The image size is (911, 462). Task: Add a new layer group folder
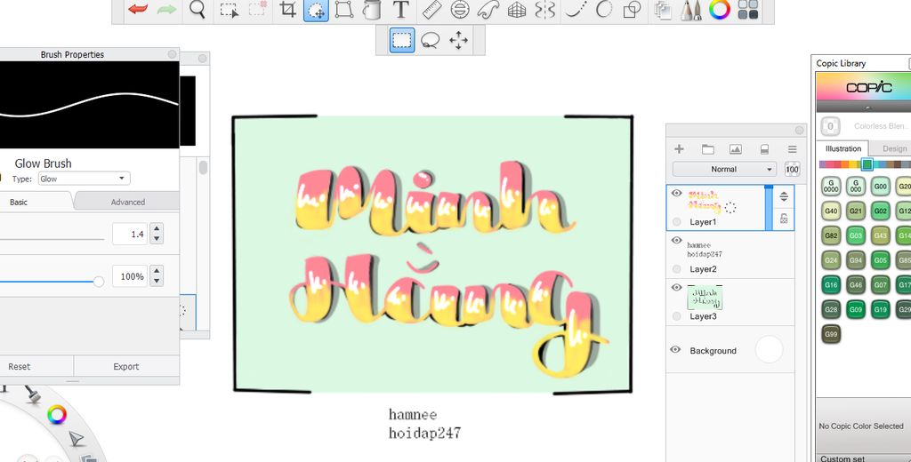coord(707,149)
